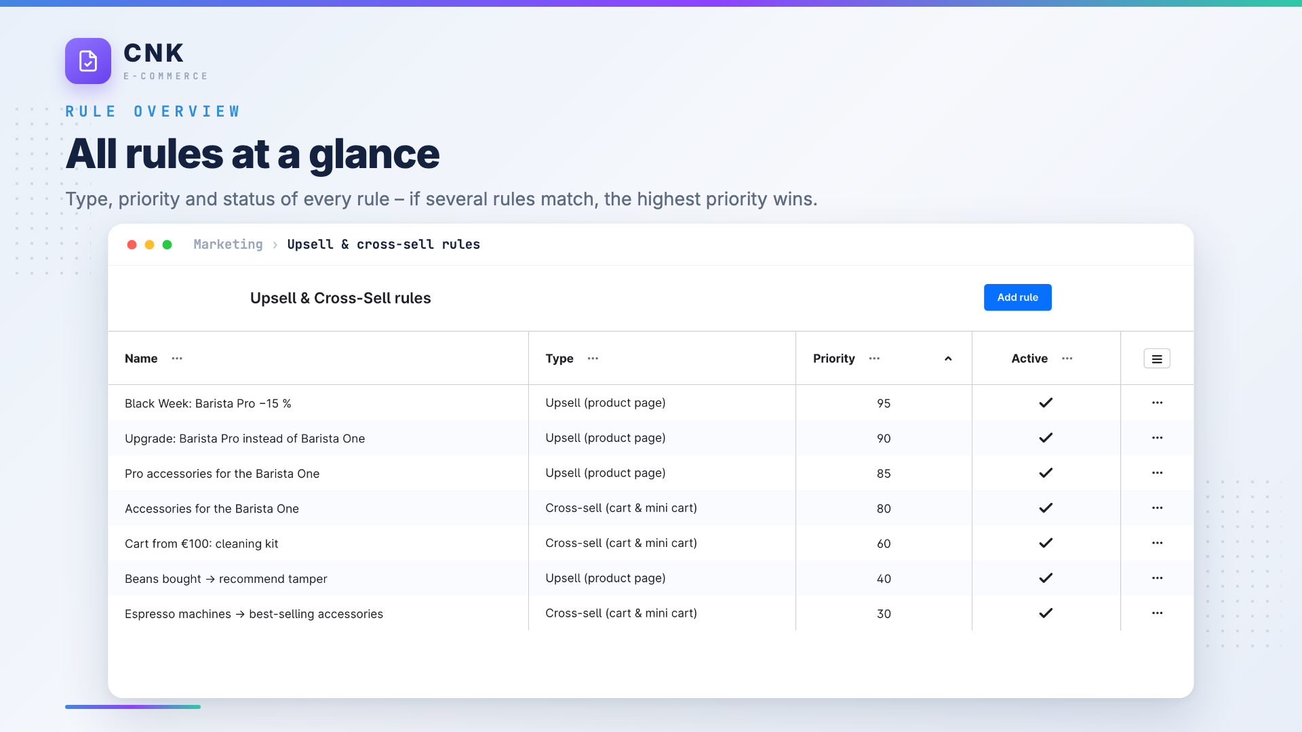Click the green window maximize dot
This screenshot has width=1302, height=732.
tap(167, 245)
